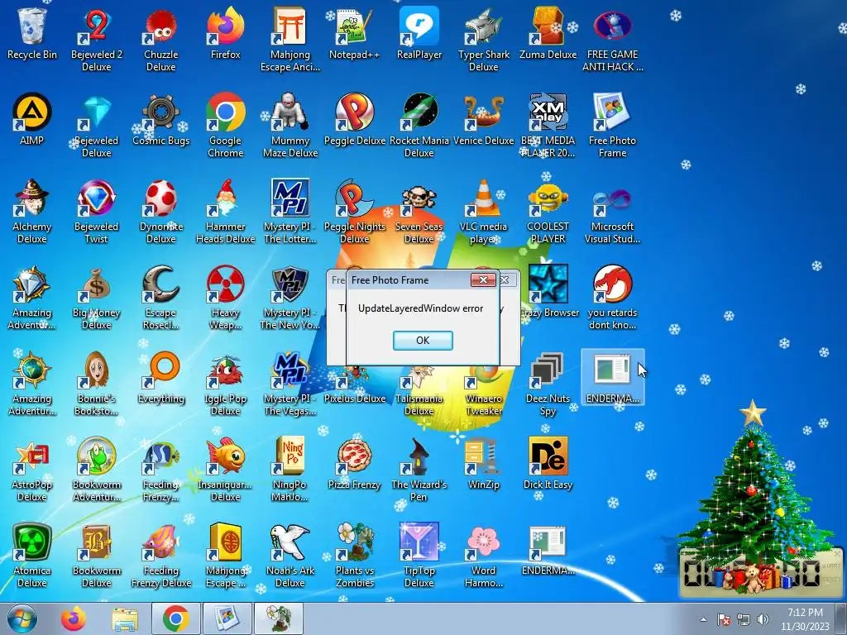This screenshot has width=847, height=635.
Task: Open the clock showing 7:12 PM
Action: coord(805,619)
